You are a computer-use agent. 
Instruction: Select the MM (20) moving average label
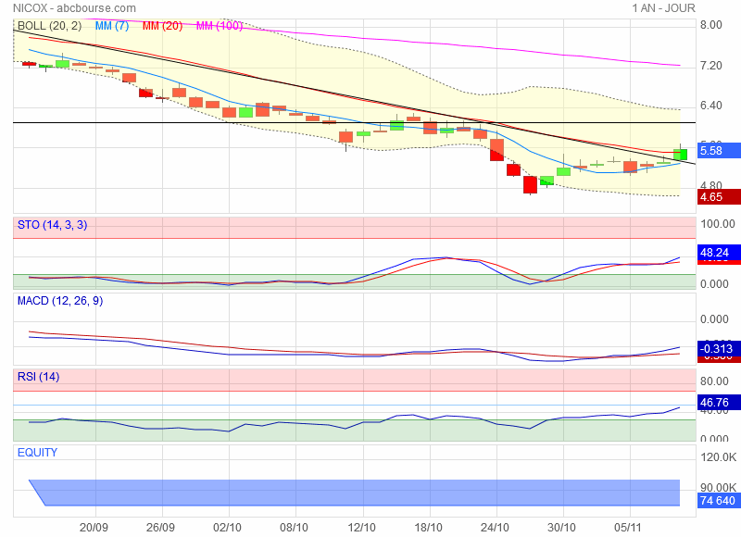pos(163,26)
